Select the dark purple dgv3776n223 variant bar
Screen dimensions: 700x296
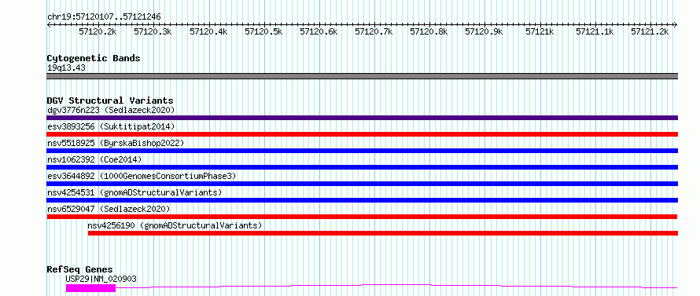tap(362, 118)
